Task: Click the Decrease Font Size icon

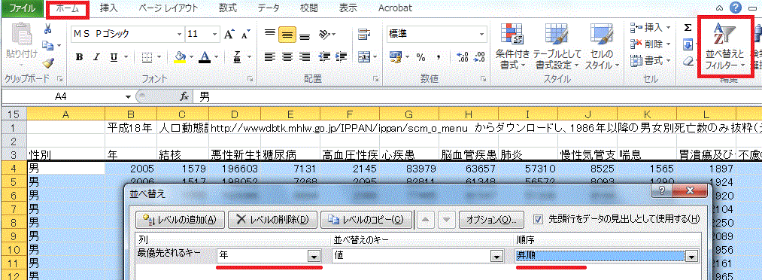Action: 245,34
